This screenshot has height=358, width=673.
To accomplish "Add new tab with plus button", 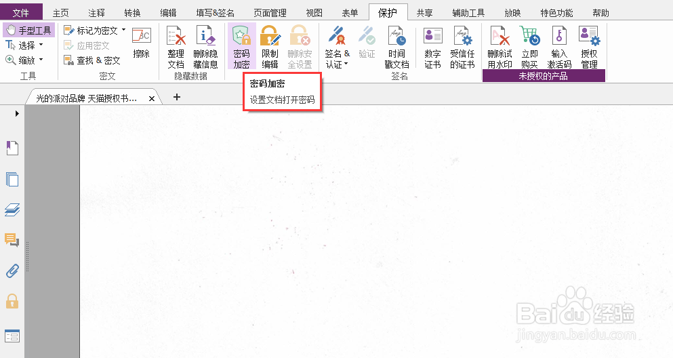I will tap(177, 97).
